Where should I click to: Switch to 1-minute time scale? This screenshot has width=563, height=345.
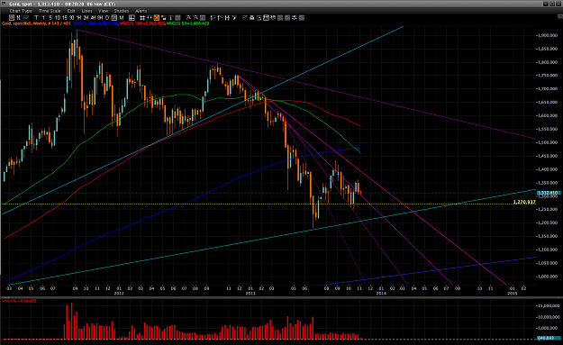click(43, 18)
